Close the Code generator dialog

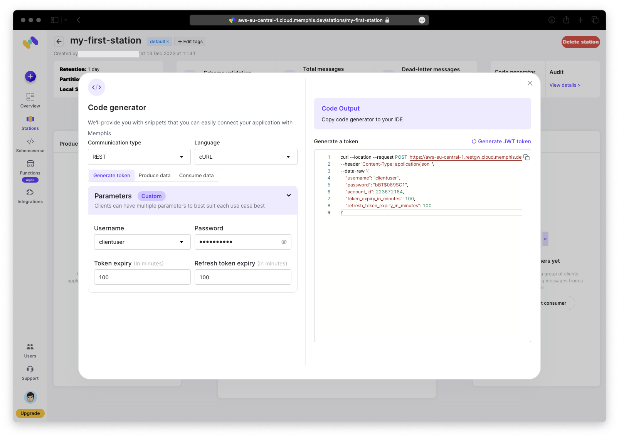(530, 83)
